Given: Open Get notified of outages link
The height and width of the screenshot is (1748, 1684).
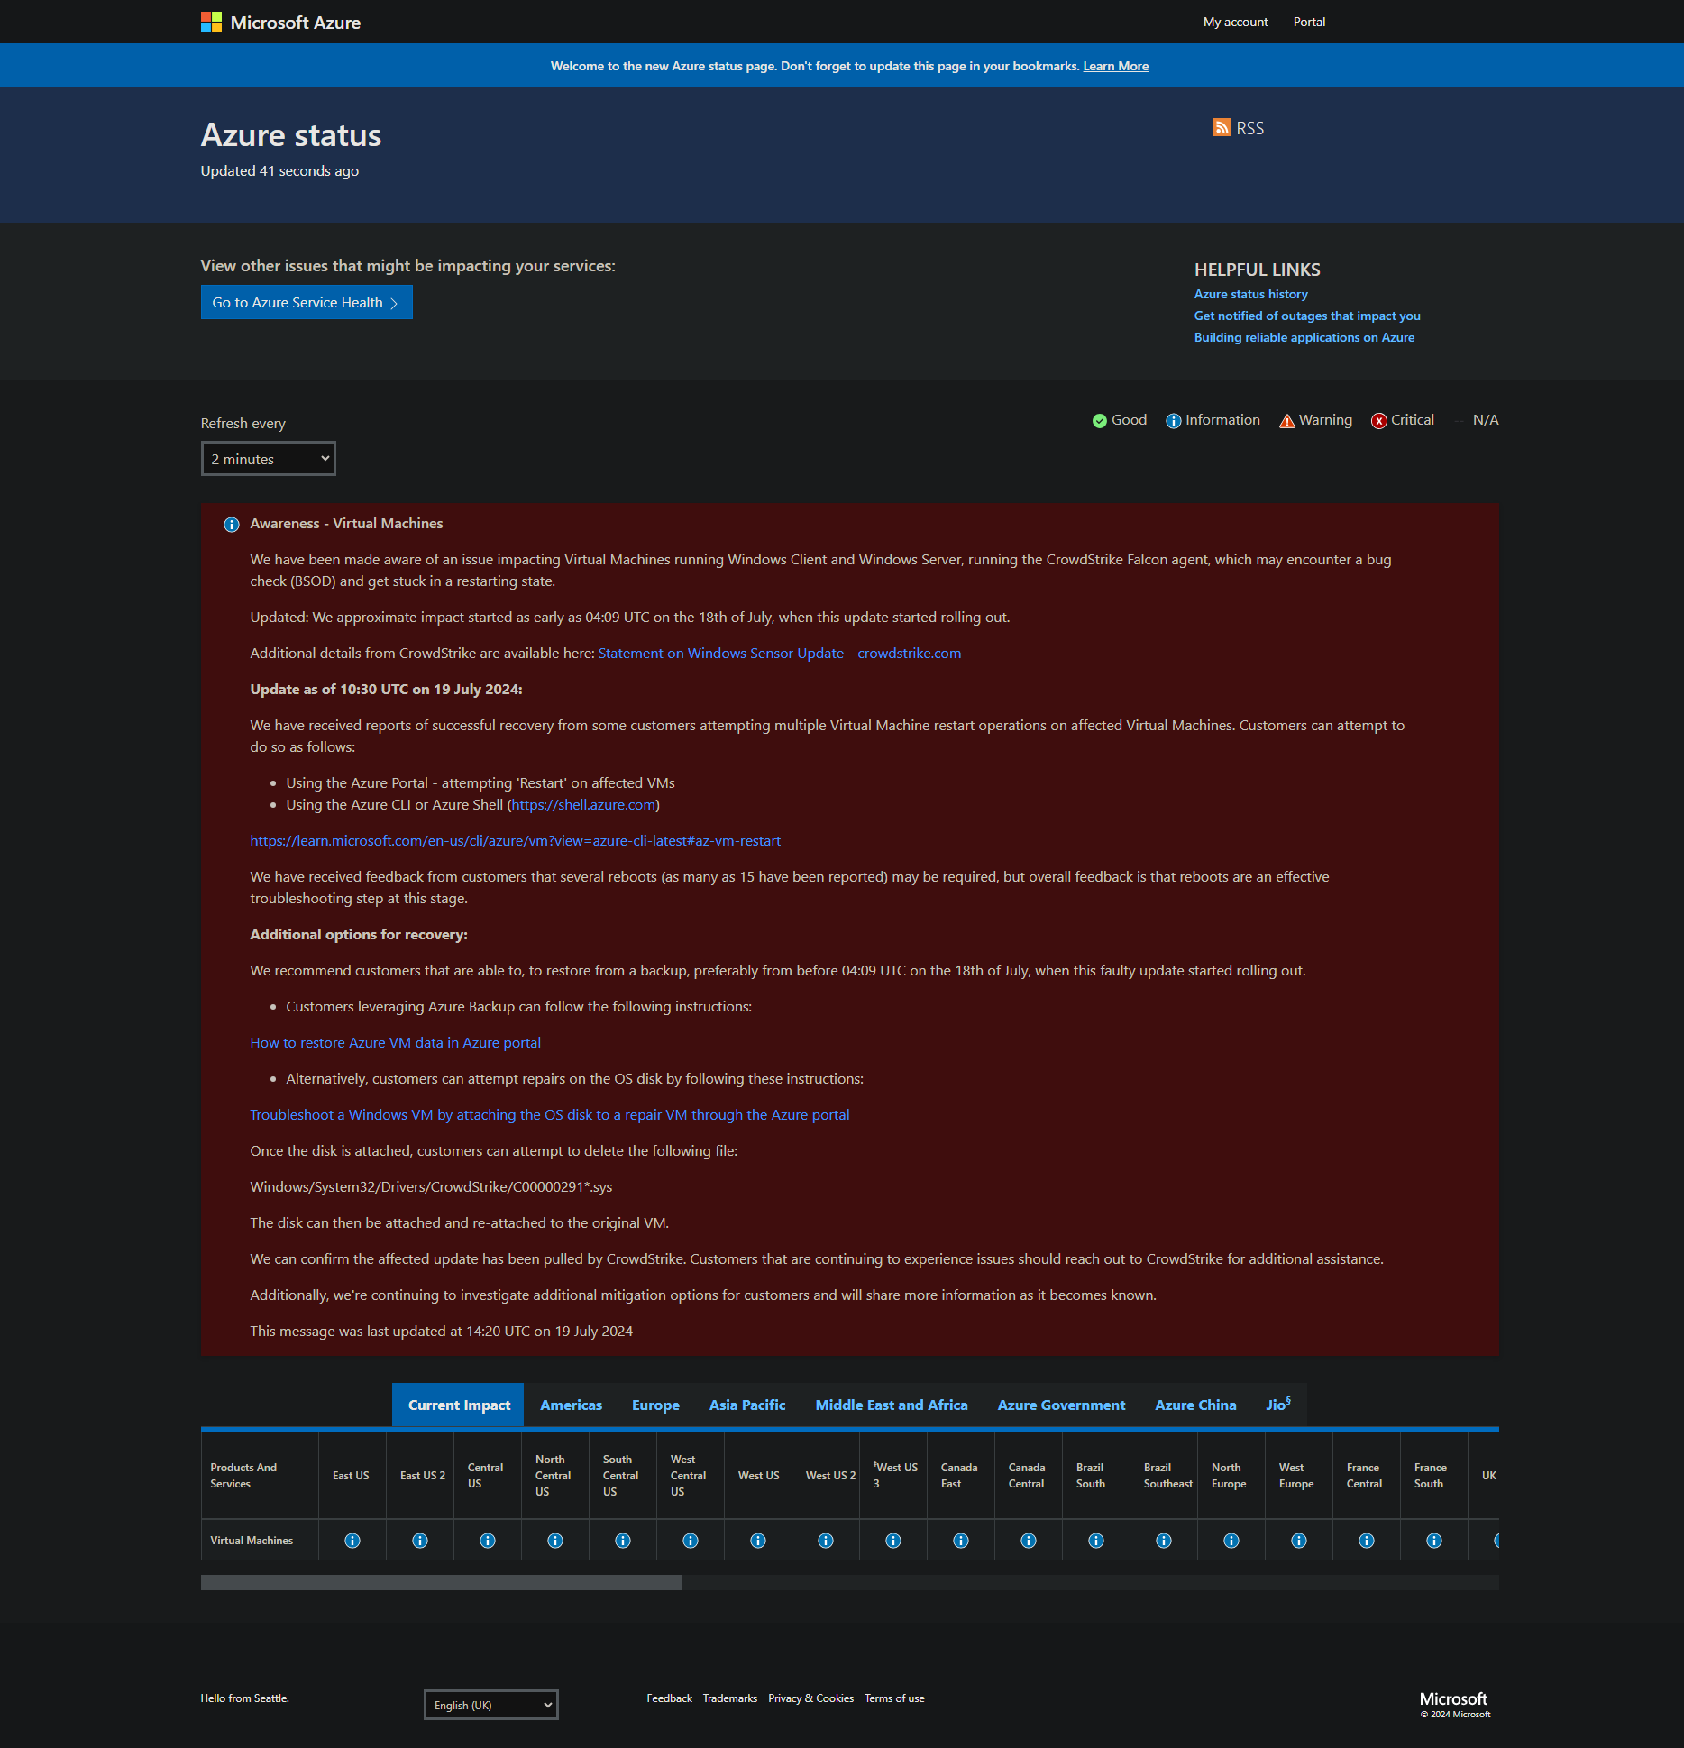Looking at the screenshot, I should (1307, 316).
